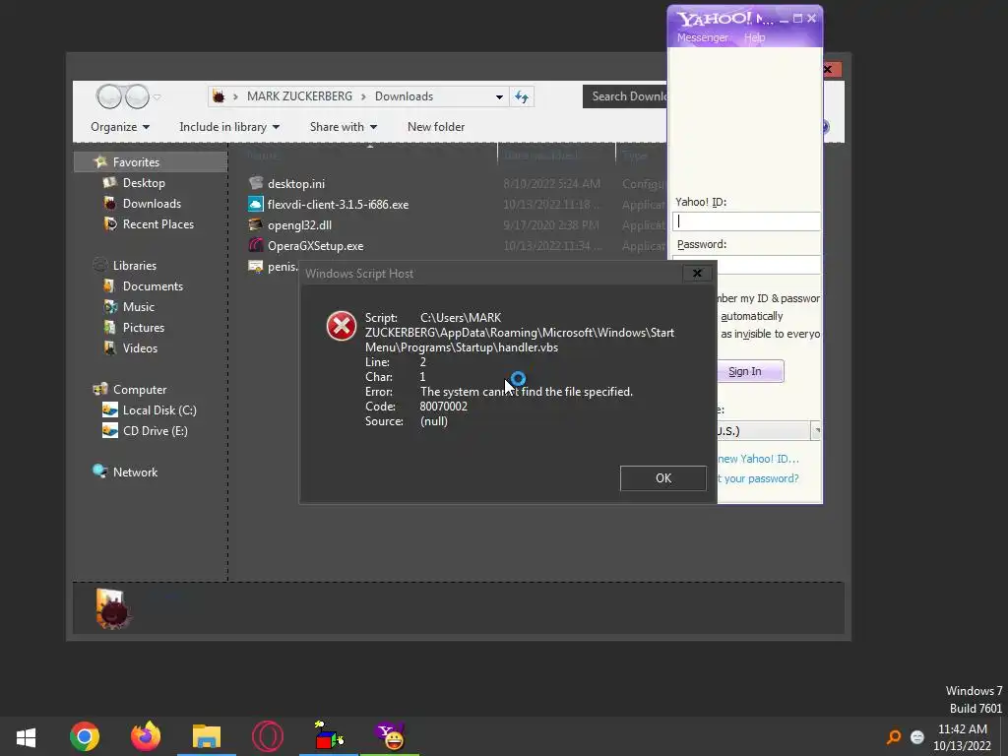Click the flexvdi client file icon
The image size is (1008, 756).
pyautogui.click(x=256, y=205)
